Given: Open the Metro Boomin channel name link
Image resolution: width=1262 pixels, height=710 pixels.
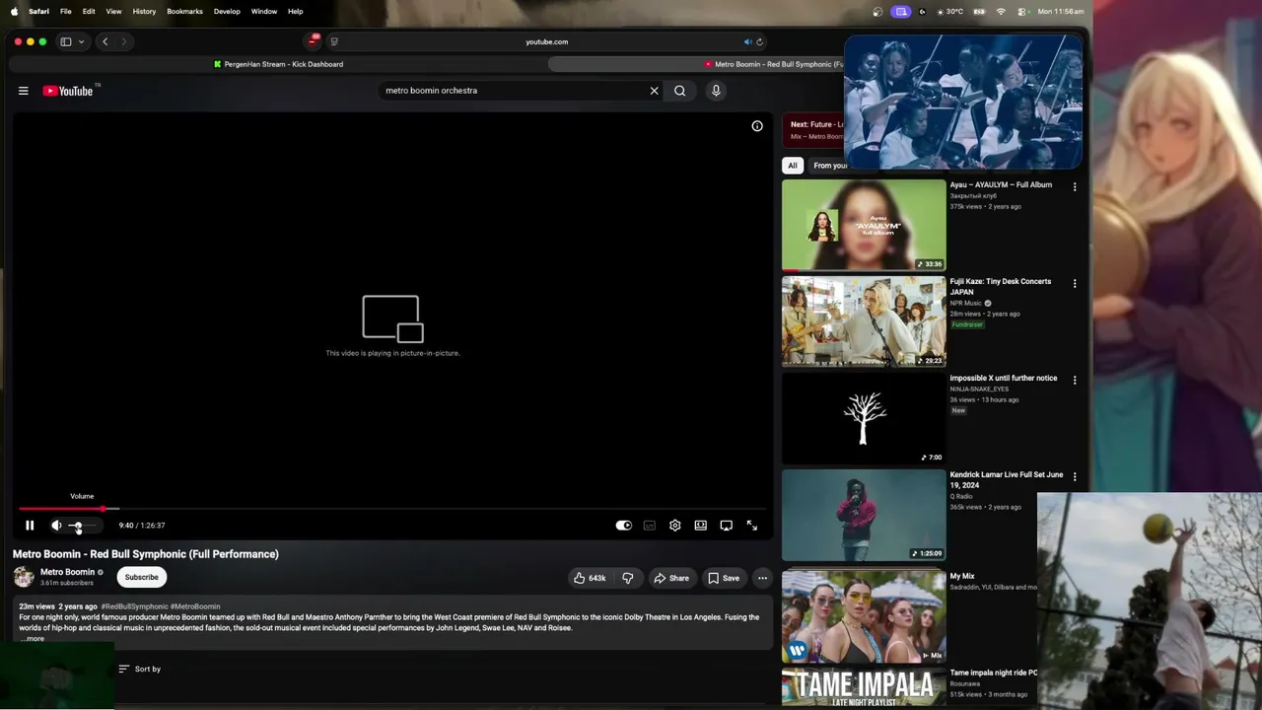Looking at the screenshot, I should coord(67,572).
